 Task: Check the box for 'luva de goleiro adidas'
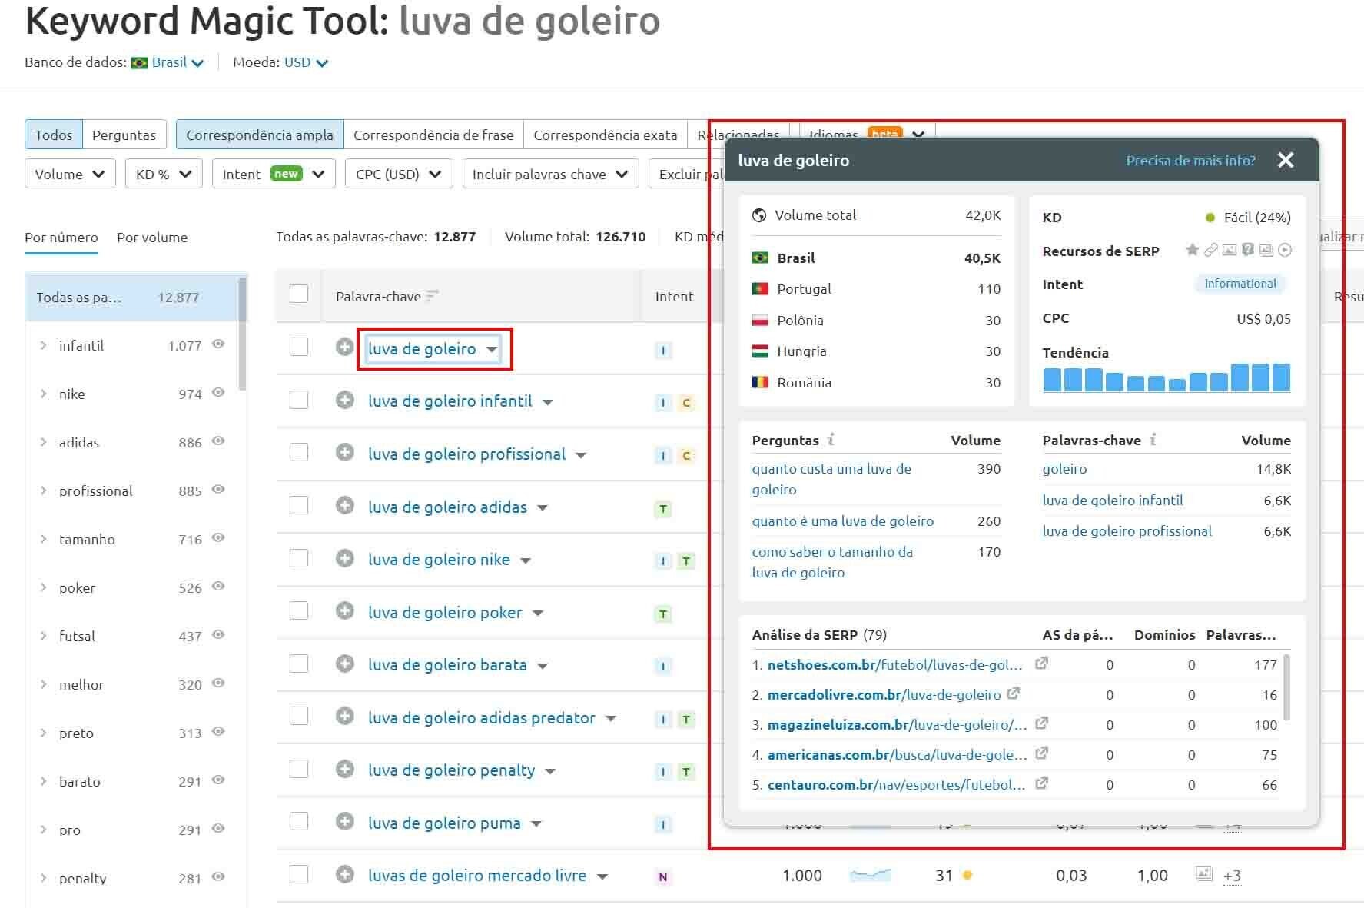[299, 505]
